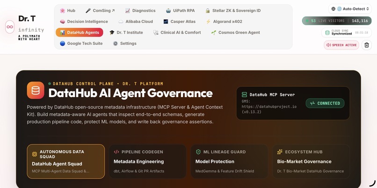Click the Cloud Sync Synchronized status badge
Viewport: 377px width, 188px height.
click(347, 33)
